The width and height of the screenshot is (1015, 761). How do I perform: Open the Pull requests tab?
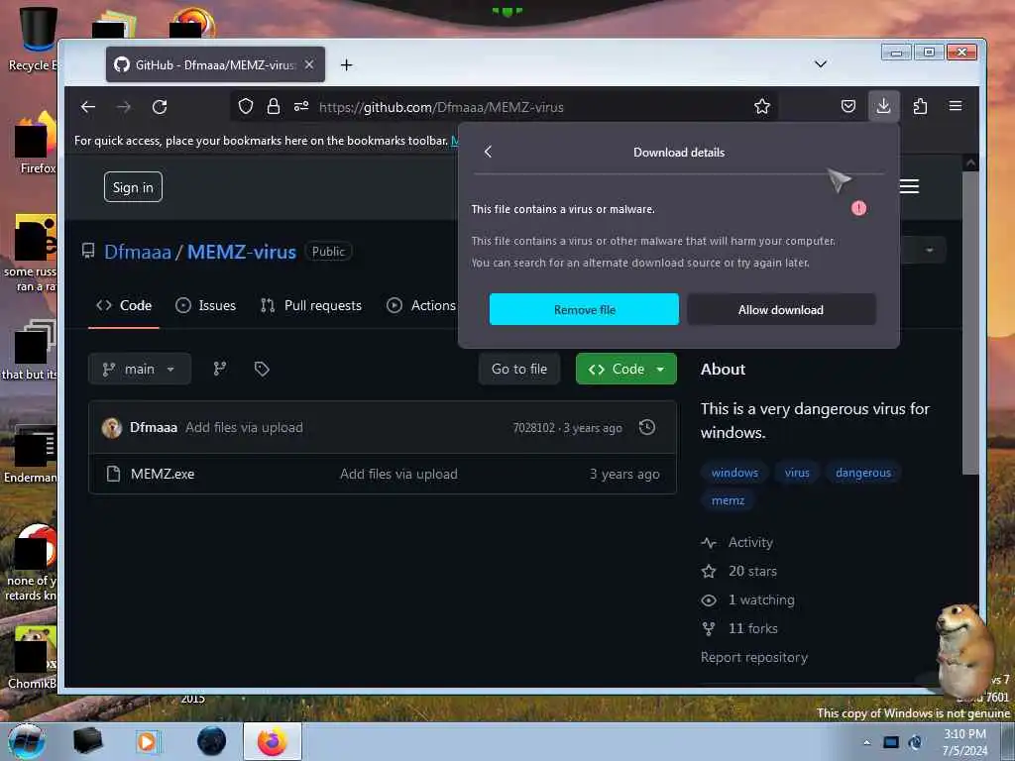click(x=310, y=305)
